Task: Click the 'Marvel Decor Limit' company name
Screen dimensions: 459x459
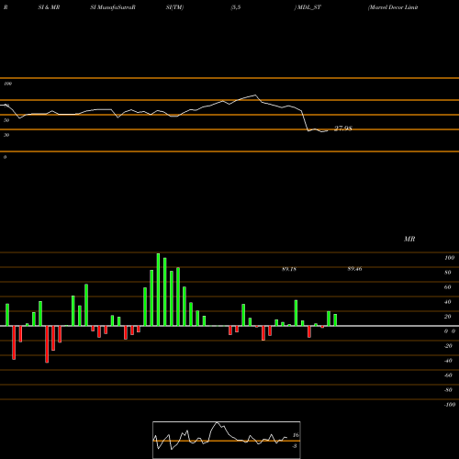Action: coord(393,7)
